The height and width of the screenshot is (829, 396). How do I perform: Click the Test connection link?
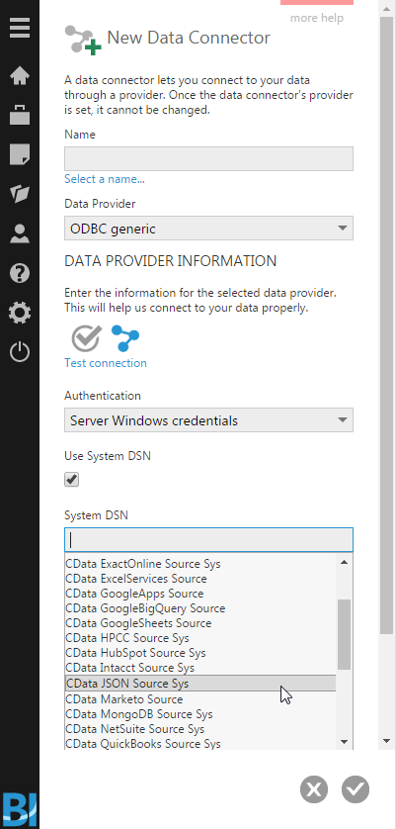[x=106, y=363]
